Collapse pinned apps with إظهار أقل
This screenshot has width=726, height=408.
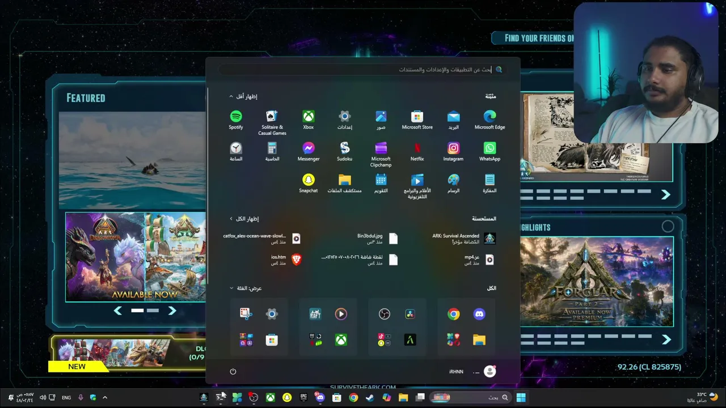[243, 96]
